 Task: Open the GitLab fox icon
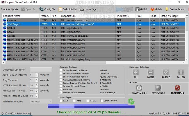coord(152,9)
